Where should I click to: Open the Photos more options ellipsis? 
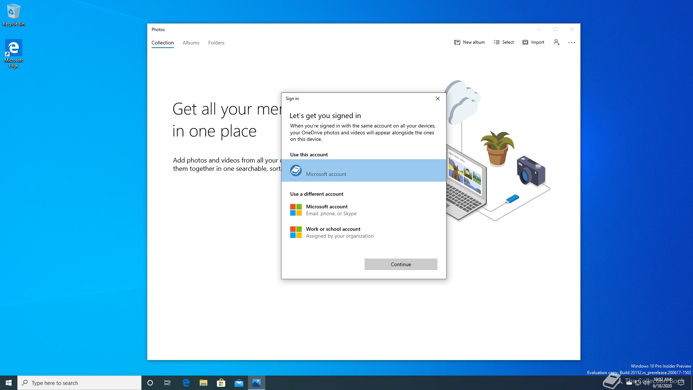[572, 43]
